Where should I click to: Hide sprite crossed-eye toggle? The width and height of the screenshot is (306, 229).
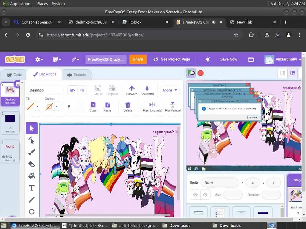click(205, 195)
